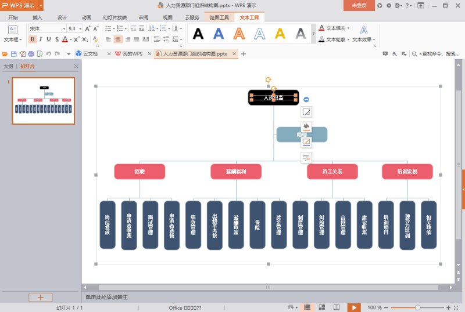
Task: Open the 设计 ribbon tab
Action: point(62,17)
